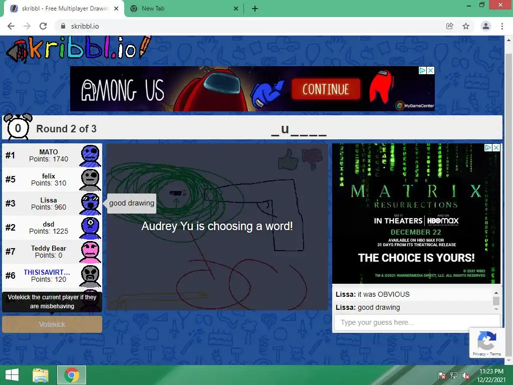Viewport: 513px width, 385px height.
Task: Bookmark this page with star icon
Action: point(466,26)
